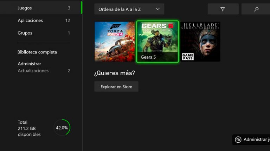Click the Total 211.2 GB disponibles text
The height and width of the screenshot is (151, 270).
29,128
